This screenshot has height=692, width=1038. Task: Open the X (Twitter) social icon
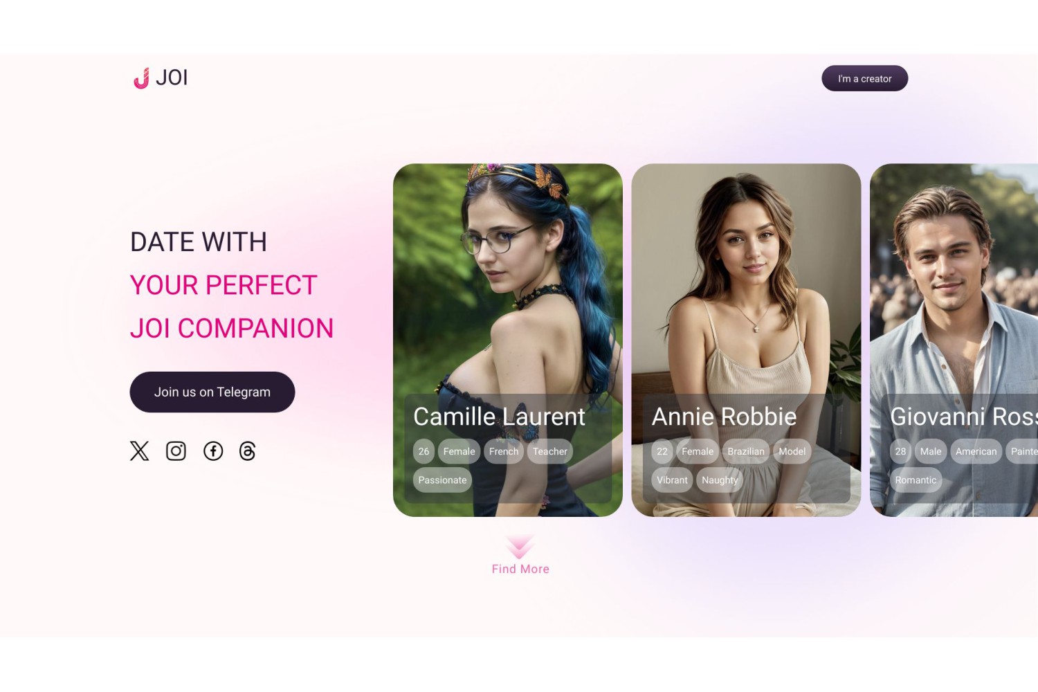point(139,451)
